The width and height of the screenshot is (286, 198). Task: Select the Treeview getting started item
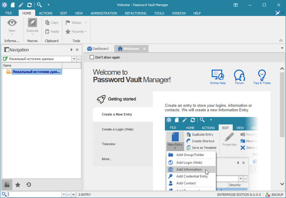[109, 144]
